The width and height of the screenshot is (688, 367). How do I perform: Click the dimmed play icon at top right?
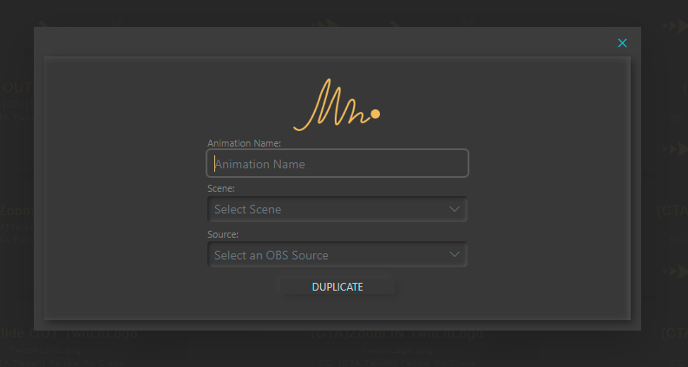coord(673,26)
